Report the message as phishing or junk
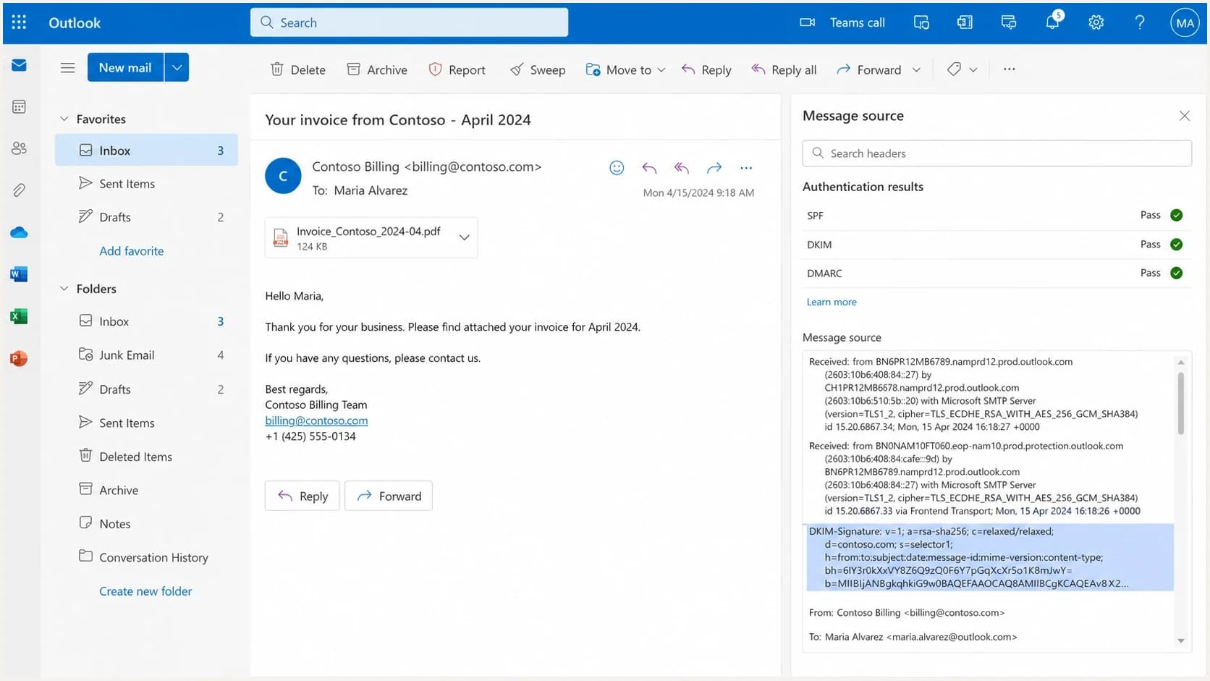 [x=457, y=69]
